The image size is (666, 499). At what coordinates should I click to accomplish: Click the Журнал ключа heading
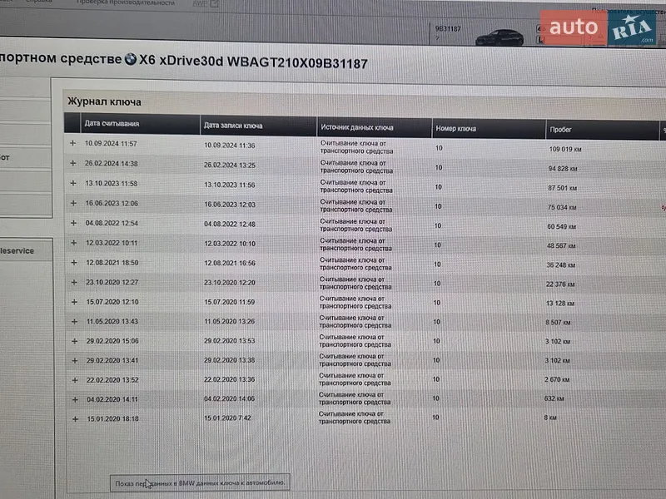pyautogui.click(x=105, y=101)
